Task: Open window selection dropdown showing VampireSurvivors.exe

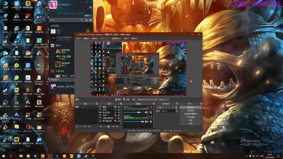Action: (x=153, y=100)
